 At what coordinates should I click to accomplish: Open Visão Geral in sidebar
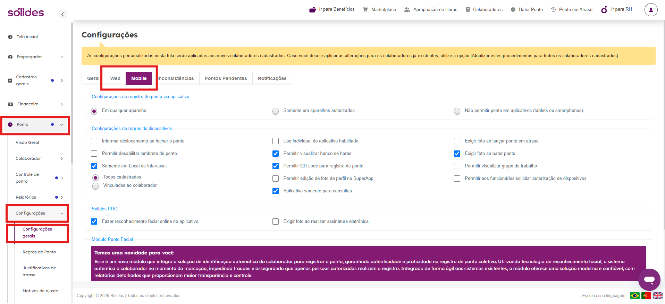27,142
